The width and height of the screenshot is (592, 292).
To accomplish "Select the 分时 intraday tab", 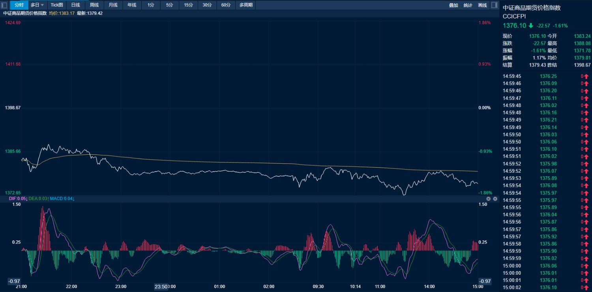I will coord(19,5).
